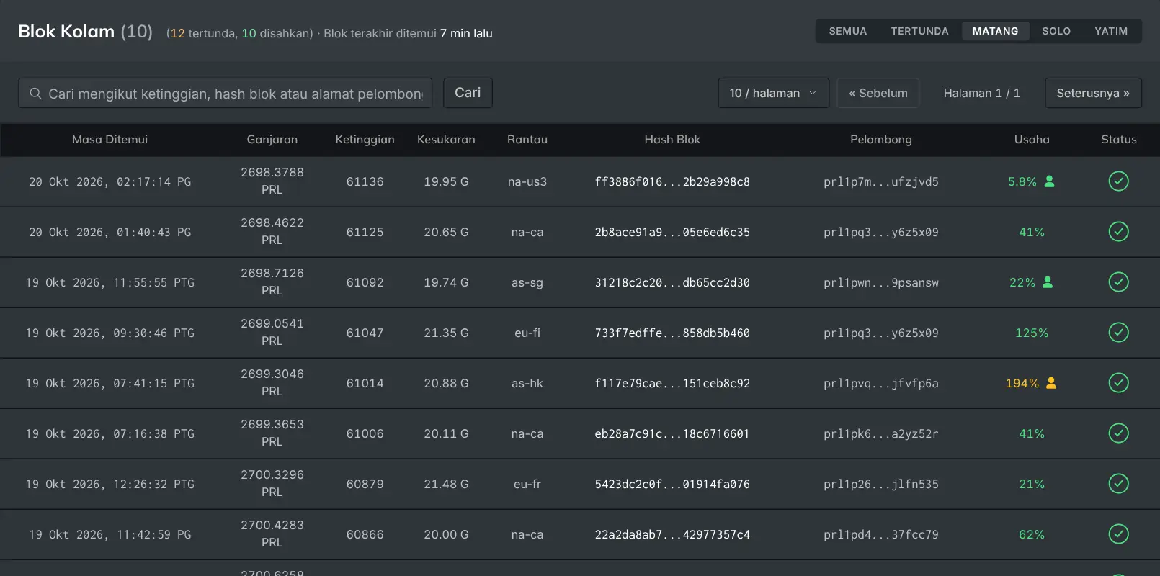This screenshot has height=576, width=1160.
Task: Open miner address prl1pd4...37fcc79
Action: [x=881, y=534]
